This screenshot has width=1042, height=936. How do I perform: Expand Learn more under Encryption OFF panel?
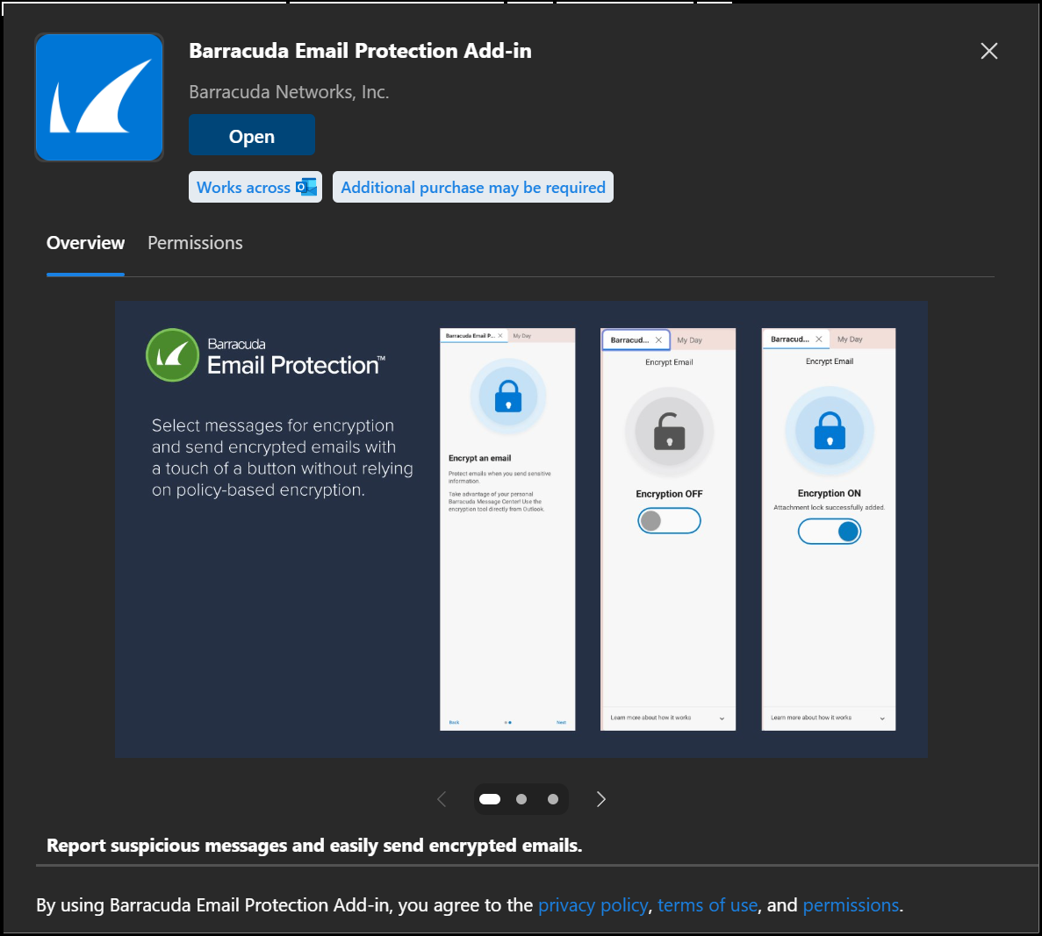(668, 718)
